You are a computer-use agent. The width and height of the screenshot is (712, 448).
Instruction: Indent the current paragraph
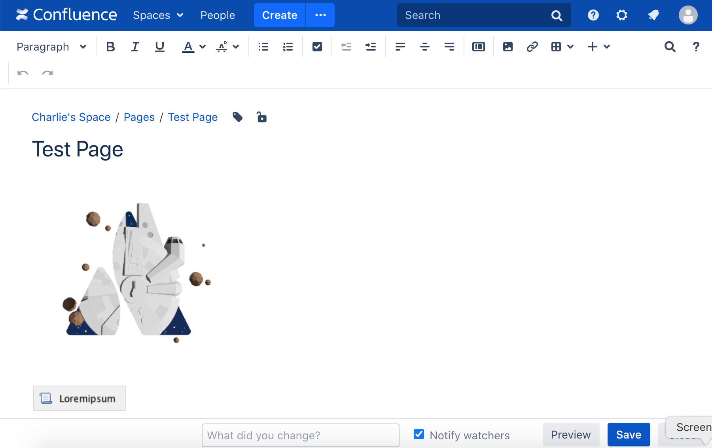[371, 47]
